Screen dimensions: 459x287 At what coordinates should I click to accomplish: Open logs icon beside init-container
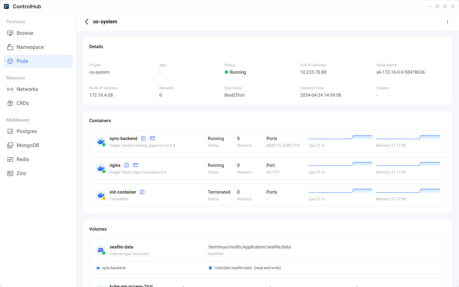pyautogui.click(x=142, y=192)
